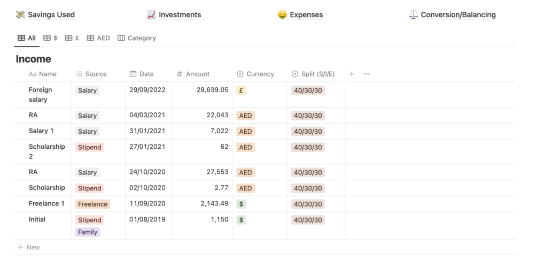Viewport: 537px width, 267px height.
Task: Open the Category board view tab
Action: [137, 38]
